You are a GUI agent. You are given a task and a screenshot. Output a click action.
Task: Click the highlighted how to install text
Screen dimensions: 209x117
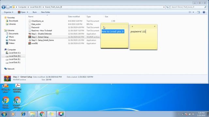[113, 32]
